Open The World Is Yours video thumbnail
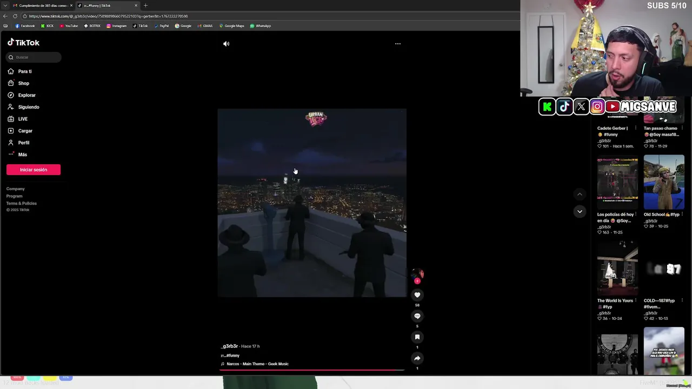Viewport: 692px width, 389px height. (x=617, y=268)
